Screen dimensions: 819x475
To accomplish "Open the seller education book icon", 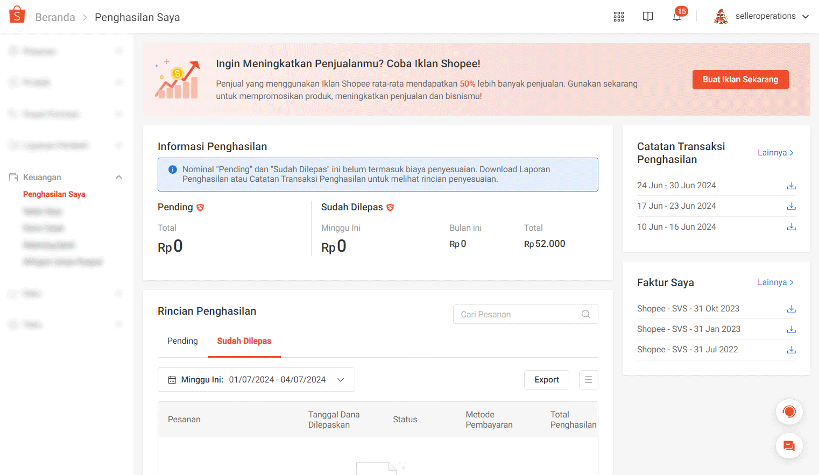I will coord(648,17).
